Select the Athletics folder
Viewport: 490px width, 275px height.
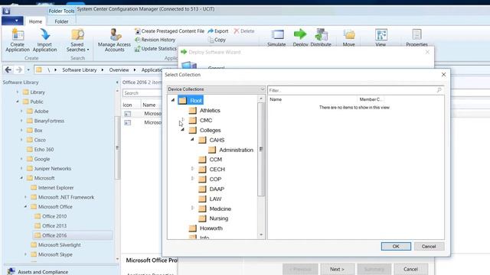[204, 110]
